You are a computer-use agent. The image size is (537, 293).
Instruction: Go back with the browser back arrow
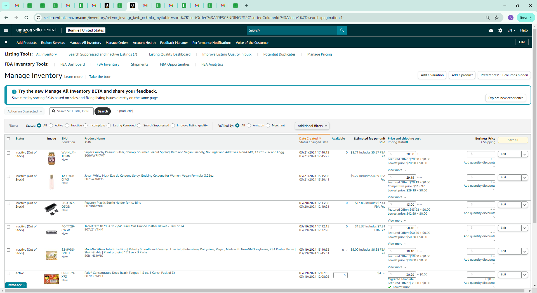click(6, 18)
